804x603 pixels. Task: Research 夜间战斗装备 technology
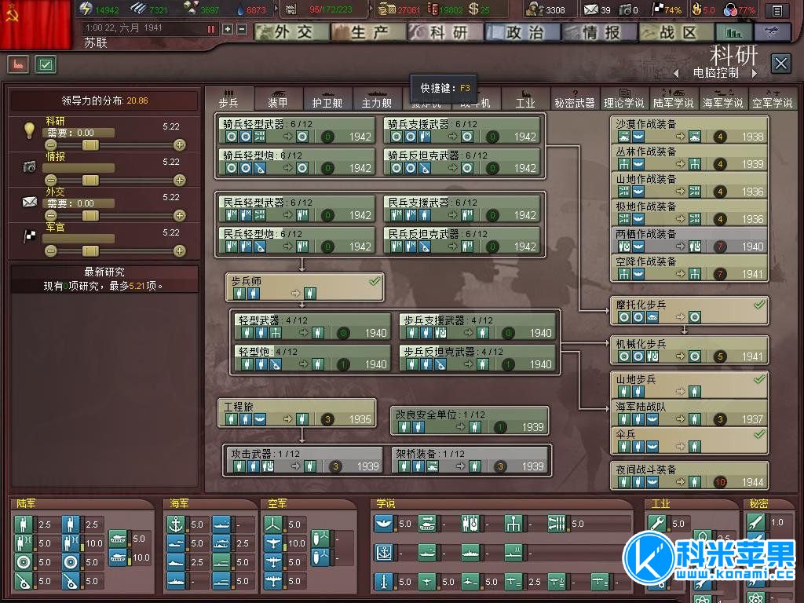[689, 475]
